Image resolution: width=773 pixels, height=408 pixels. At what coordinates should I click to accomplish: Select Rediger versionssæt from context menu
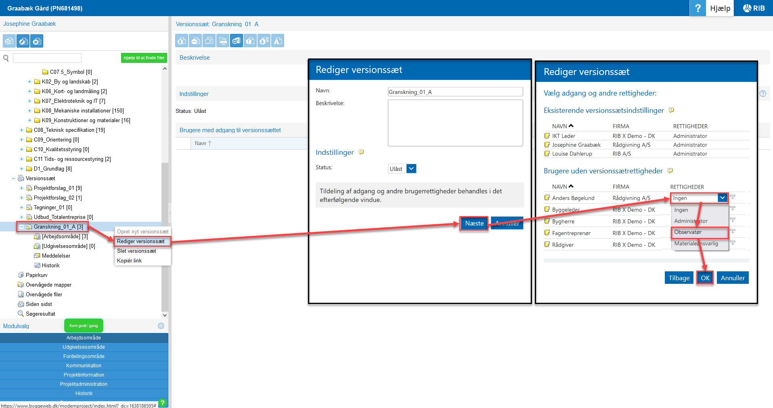141,241
